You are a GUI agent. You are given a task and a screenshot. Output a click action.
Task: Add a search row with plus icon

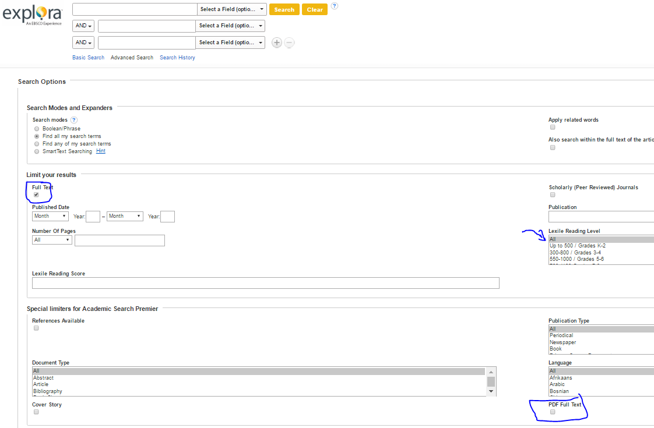[x=276, y=43]
